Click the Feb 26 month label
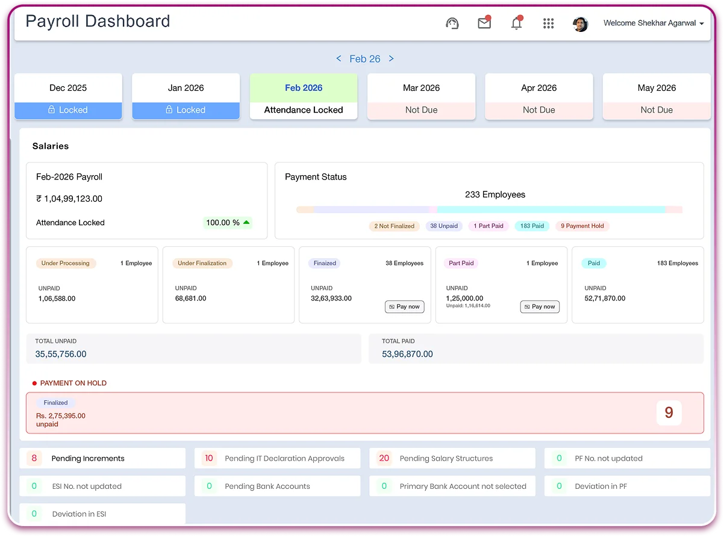 [x=365, y=59]
